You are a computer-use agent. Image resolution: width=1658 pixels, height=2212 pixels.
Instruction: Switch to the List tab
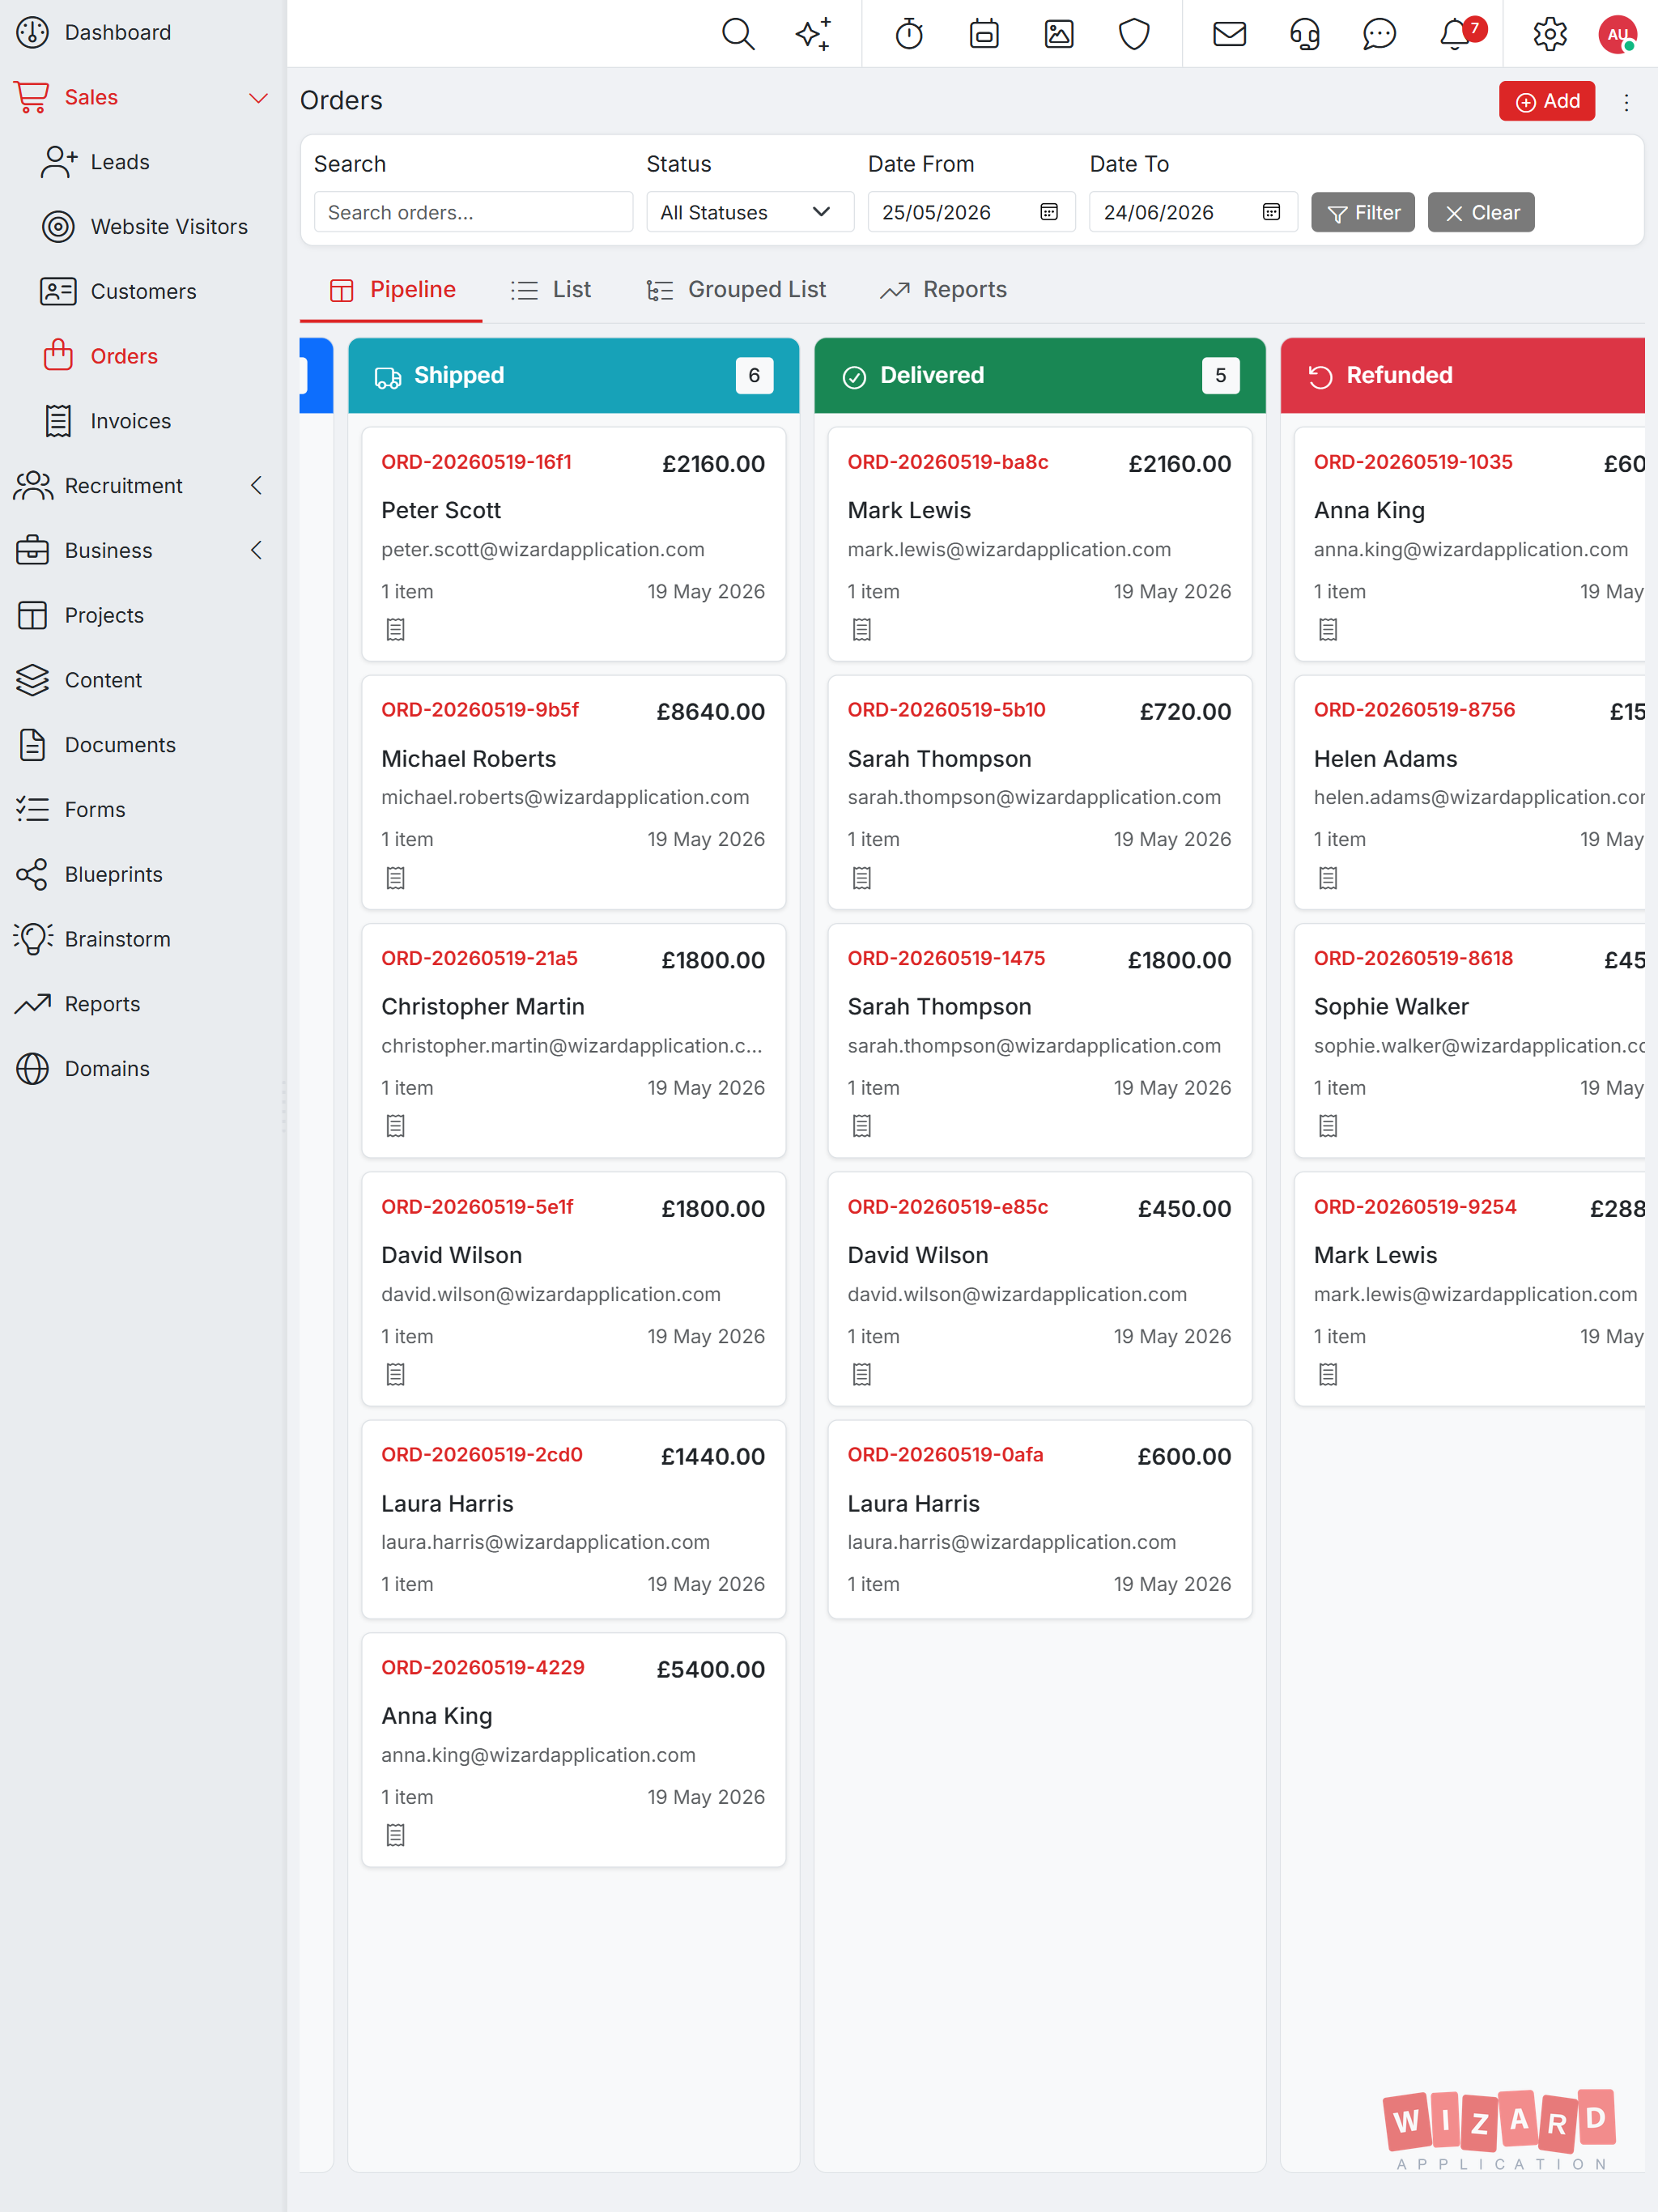551,290
